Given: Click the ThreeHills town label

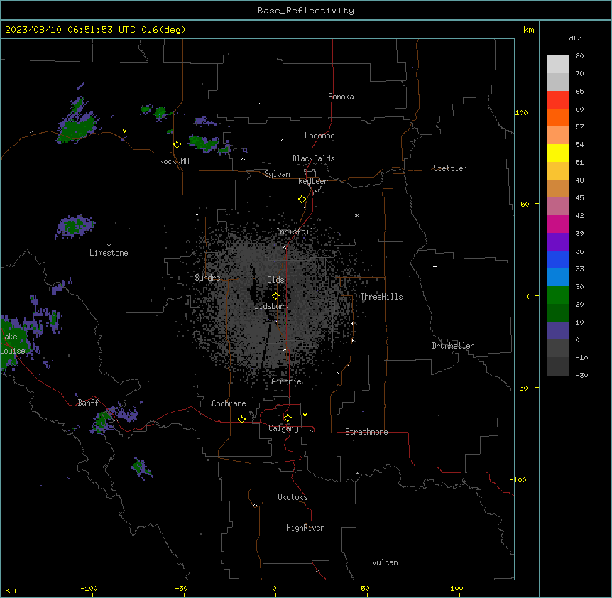Looking at the screenshot, I should coord(381,297).
